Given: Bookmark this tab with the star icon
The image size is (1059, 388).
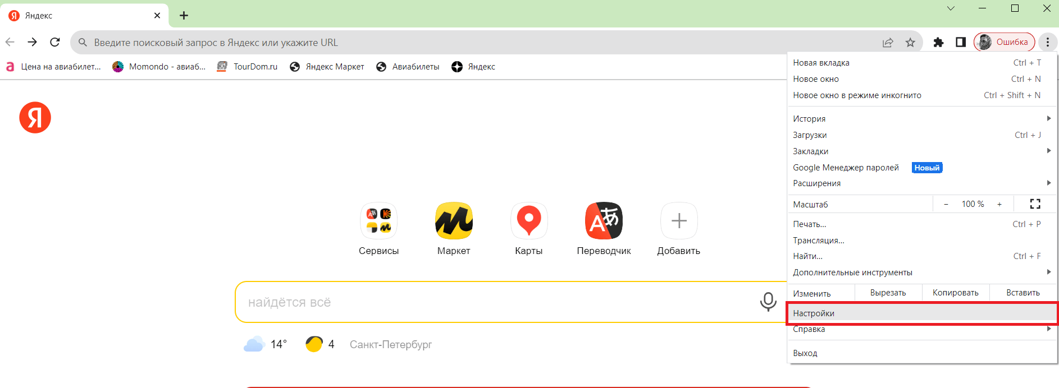Looking at the screenshot, I should [x=910, y=43].
